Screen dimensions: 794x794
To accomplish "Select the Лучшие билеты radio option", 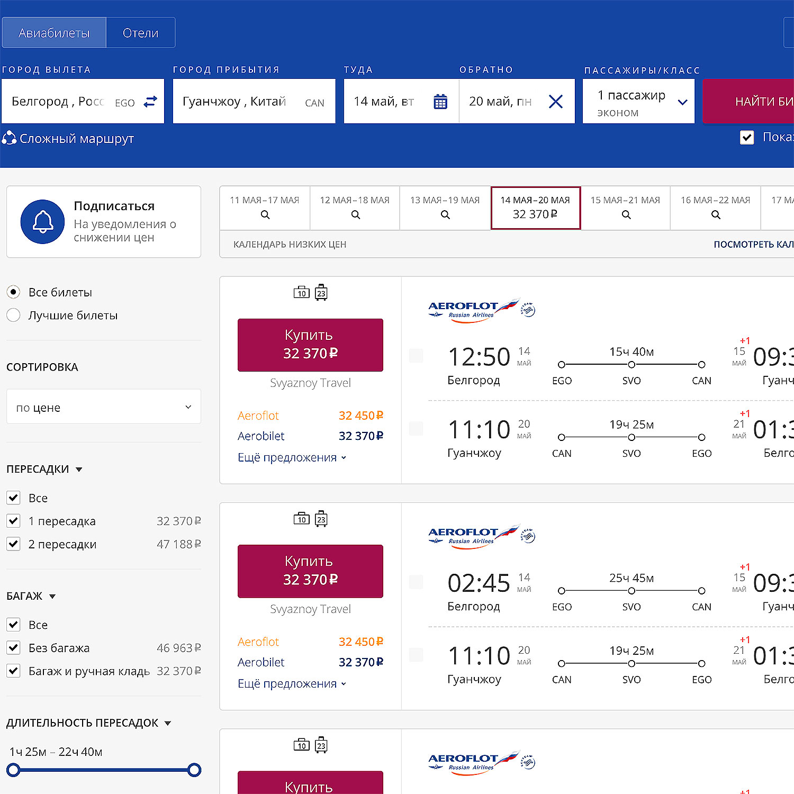I will (13, 315).
